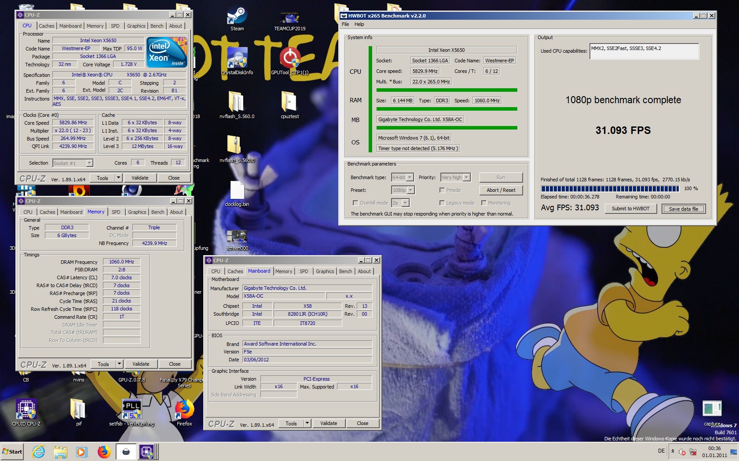Open Graphics tab in Mainboard CPU-Z window
The height and width of the screenshot is (461, 739).
[325, 271]
